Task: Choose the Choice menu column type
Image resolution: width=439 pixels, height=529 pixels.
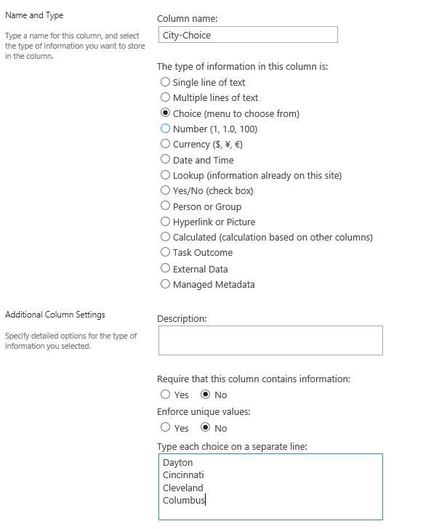Action: click(166, 113)
